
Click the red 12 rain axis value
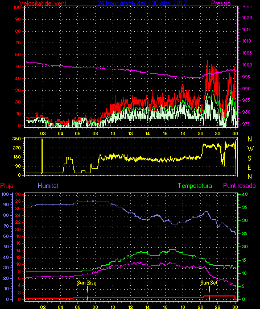pos(18,257)
